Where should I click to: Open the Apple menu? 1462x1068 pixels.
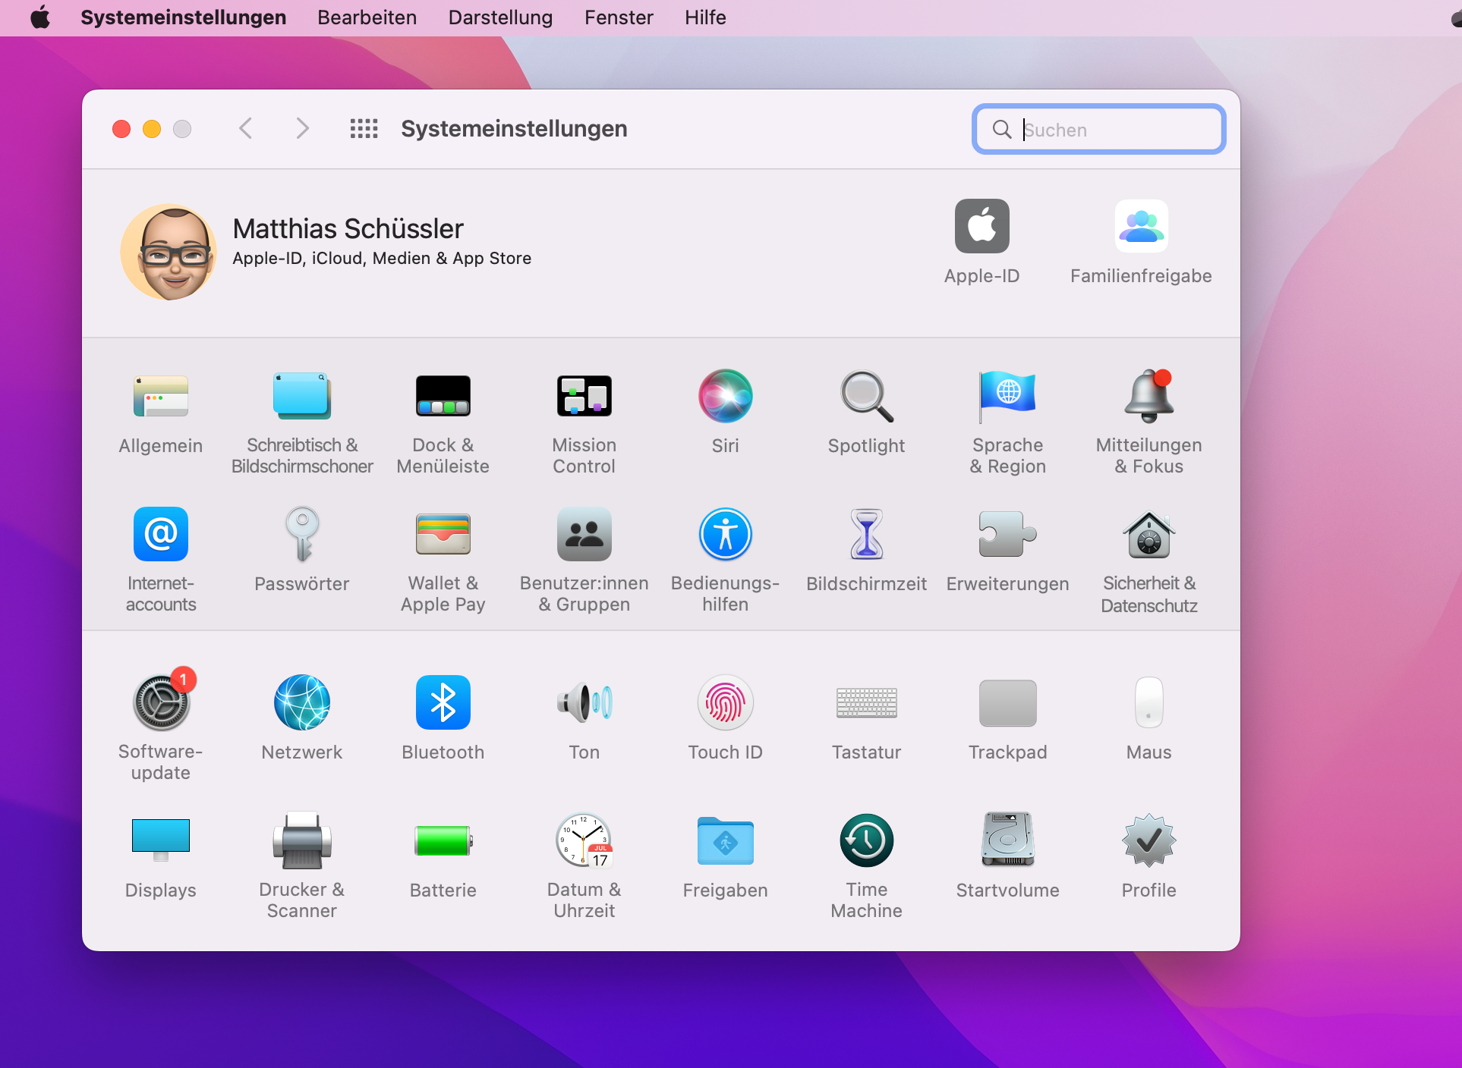[40, 17]
